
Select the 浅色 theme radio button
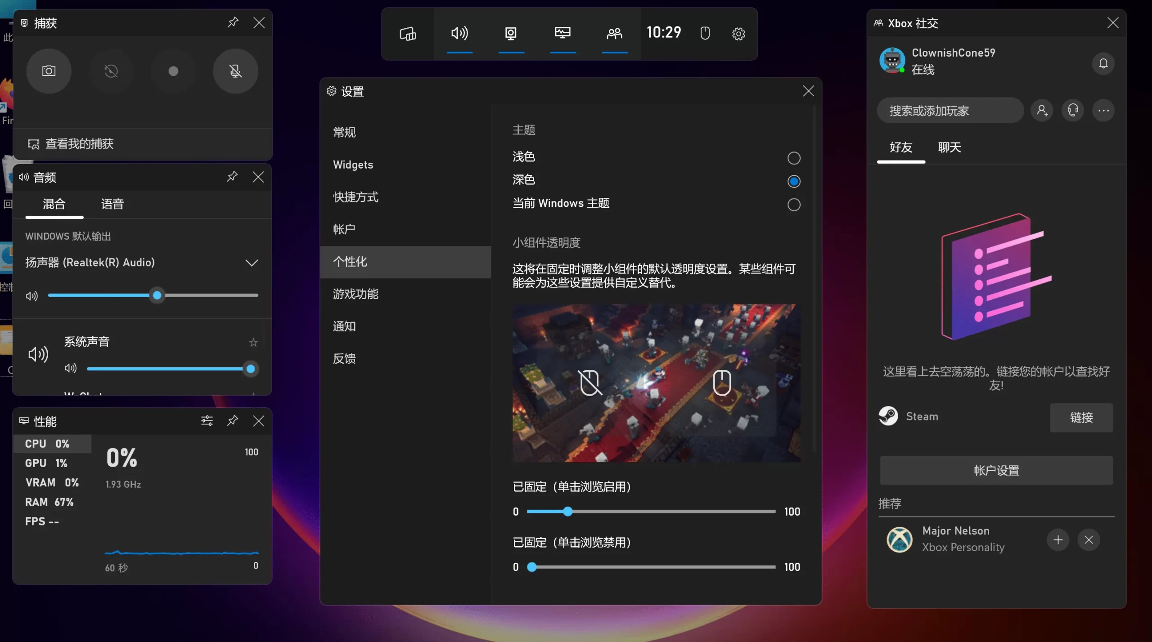[x=793, y=158]
